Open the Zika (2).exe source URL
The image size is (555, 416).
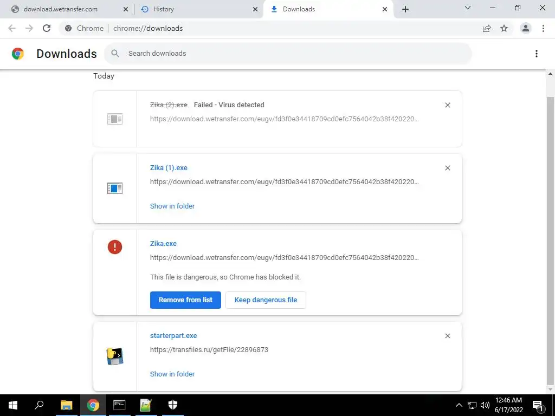284,119
